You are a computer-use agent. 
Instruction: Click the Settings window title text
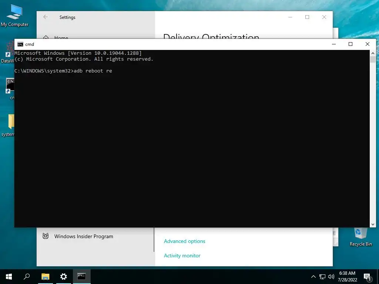coord(67,17)
